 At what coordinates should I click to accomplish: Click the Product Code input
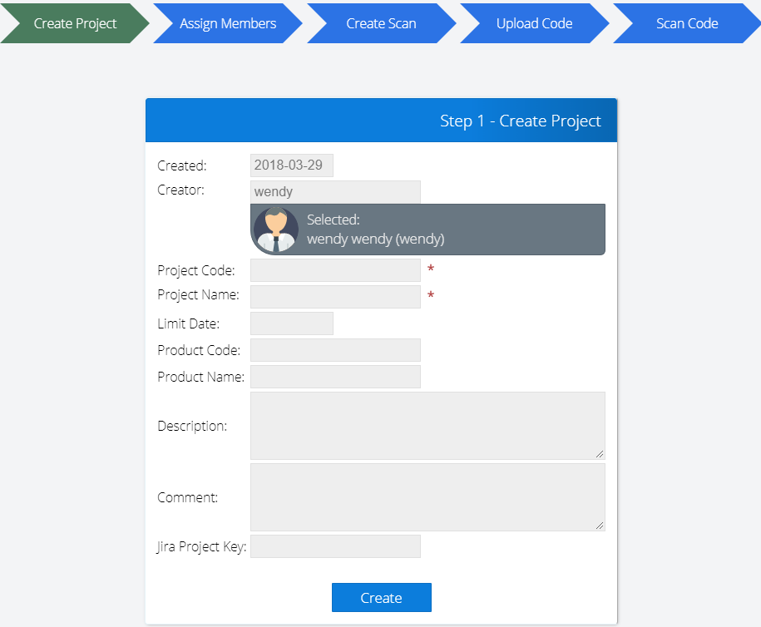(x=335, y=350)
